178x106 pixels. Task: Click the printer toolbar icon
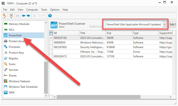[18, 16]
